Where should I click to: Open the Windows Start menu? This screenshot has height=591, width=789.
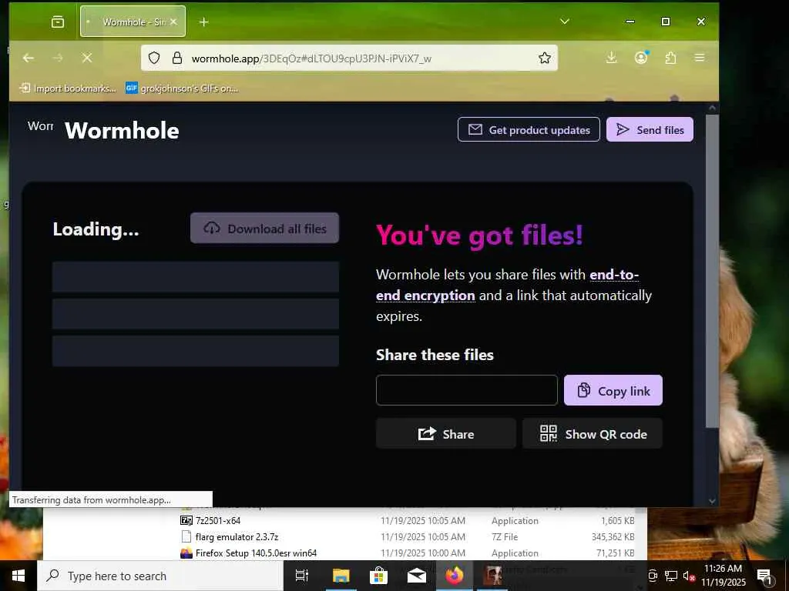tap(18, 576)
